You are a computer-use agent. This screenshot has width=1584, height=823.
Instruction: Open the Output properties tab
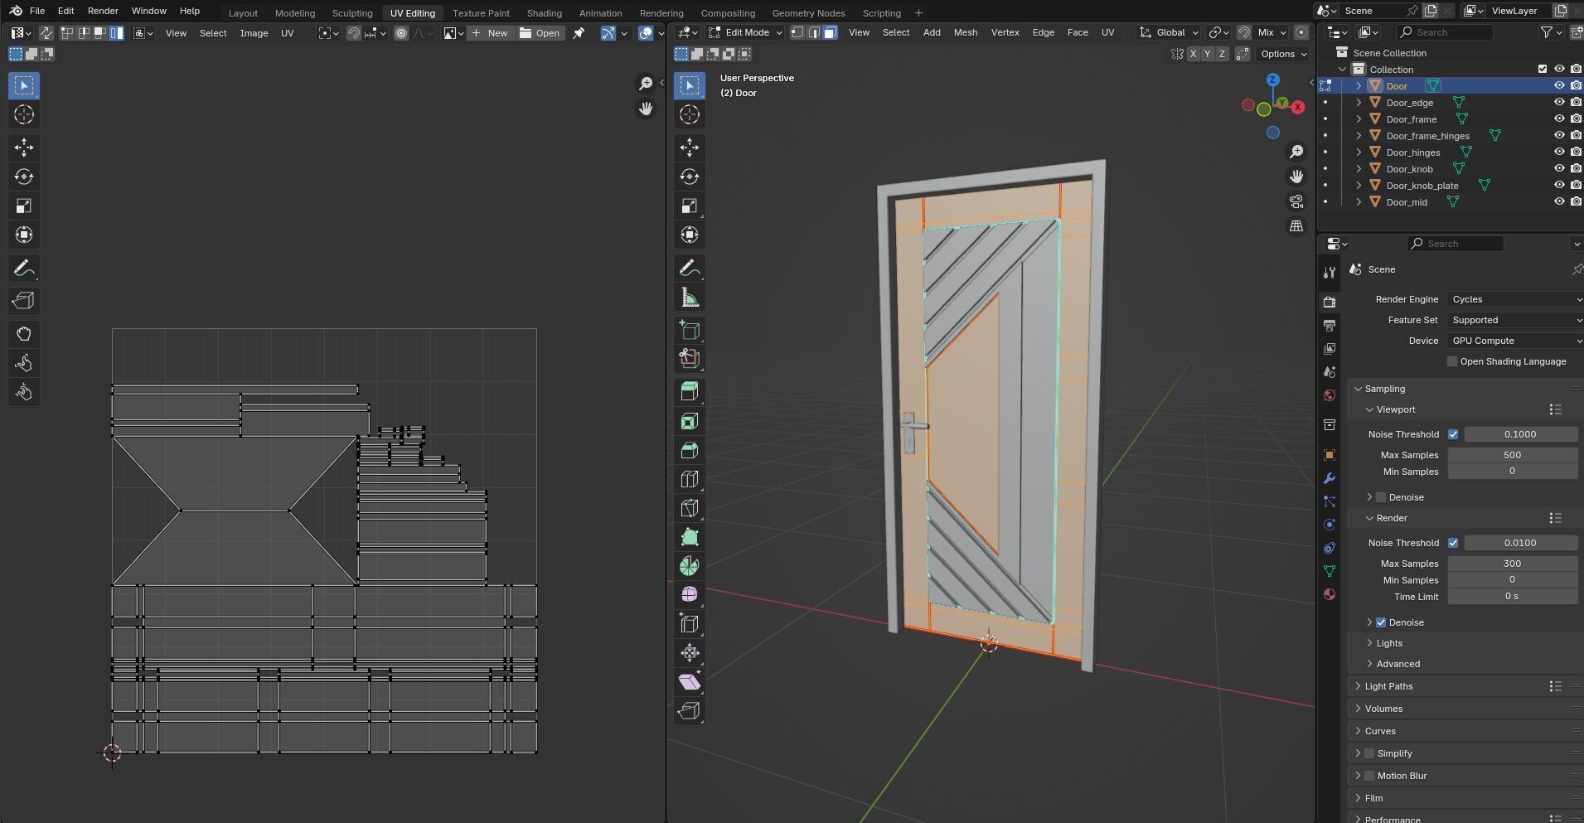[x=1330, y=326]
